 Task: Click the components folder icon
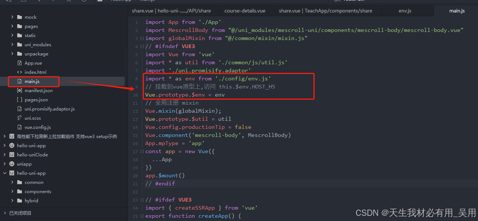pyautogui.click(x=20, y=192)
